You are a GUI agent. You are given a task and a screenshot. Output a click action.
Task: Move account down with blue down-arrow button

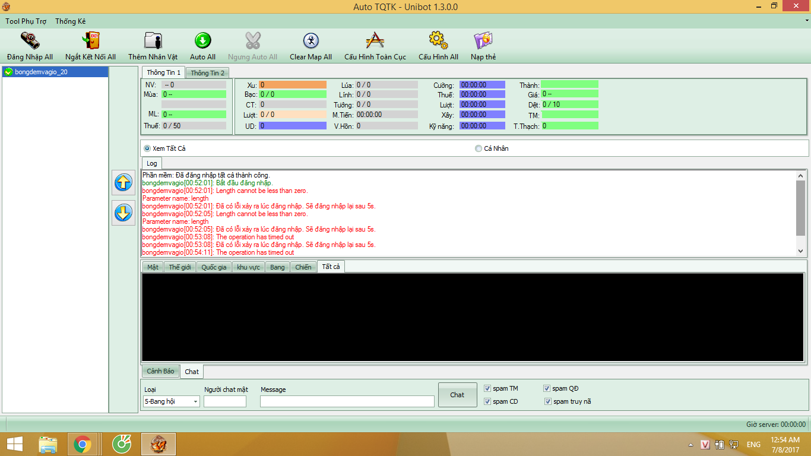pyautogui.click(x=123, y=213)
